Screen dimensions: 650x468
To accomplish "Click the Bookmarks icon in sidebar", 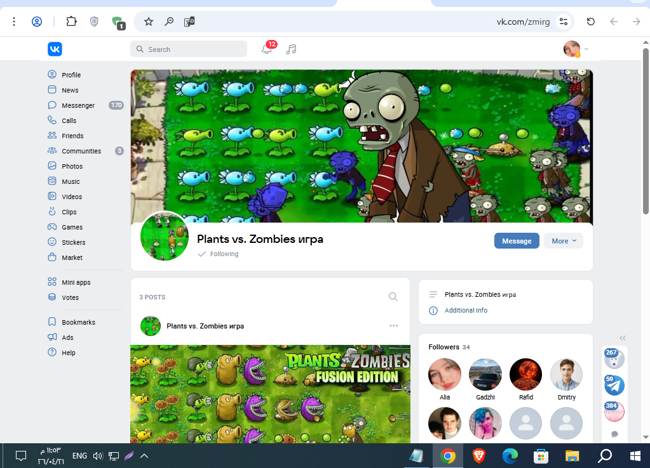I will click(x=52, y=322).
